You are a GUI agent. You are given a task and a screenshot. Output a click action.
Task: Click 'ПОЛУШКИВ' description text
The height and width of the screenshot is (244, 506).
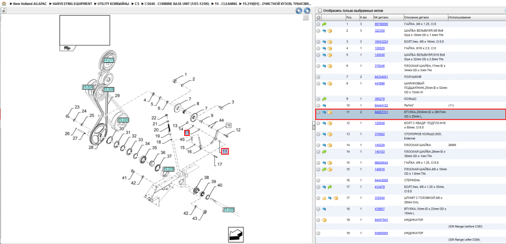tap(412, 77)
